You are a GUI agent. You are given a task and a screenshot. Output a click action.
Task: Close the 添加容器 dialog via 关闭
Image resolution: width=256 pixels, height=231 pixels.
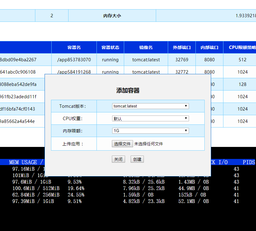[x=118, y=159]
